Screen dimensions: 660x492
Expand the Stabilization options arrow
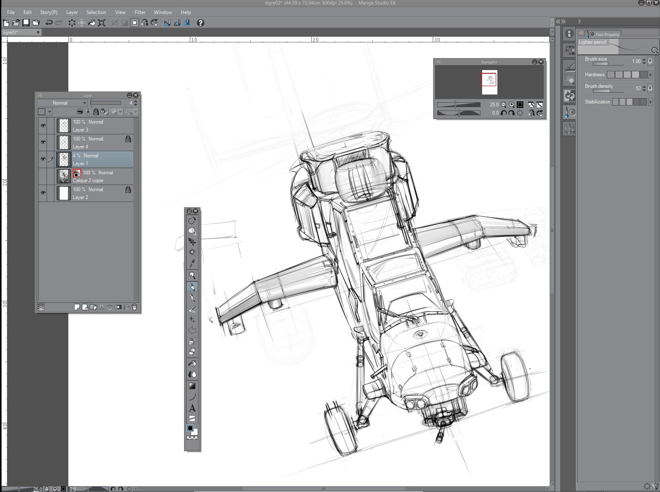(x=651, y=102)
